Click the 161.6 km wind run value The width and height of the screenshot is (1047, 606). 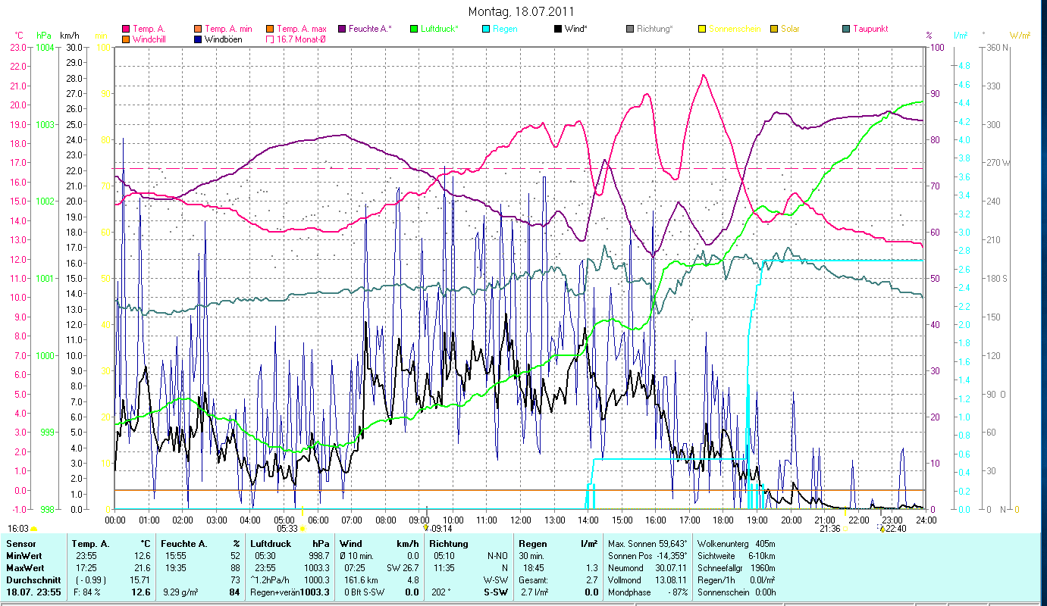point(362,579)
